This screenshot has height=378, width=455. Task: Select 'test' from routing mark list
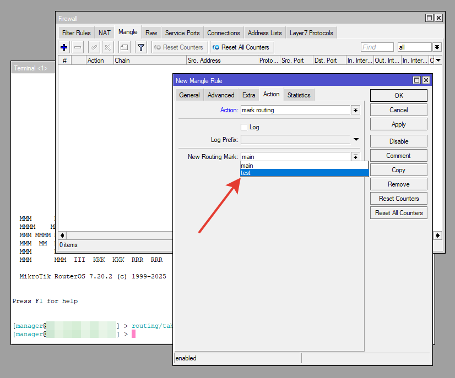tap(304, 173)
